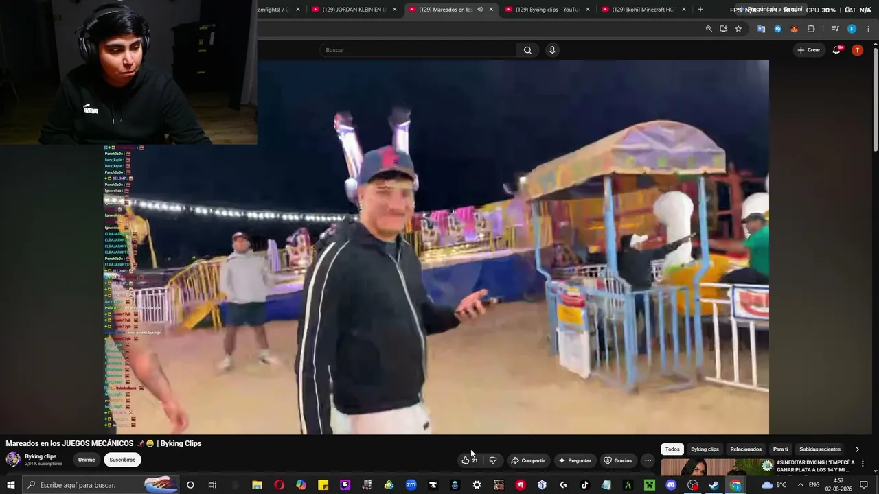Open Opera GX from the taskbar
Image resolution: width=879 pixels, height=494 pixels.
[279, 485]
